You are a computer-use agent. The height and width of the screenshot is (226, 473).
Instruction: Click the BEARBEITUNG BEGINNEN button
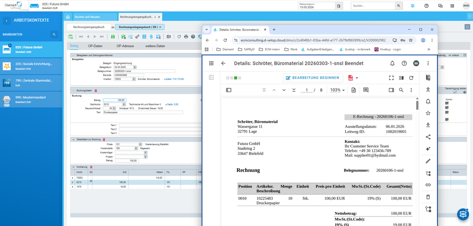pyautogui.click(x=313, y=78)
